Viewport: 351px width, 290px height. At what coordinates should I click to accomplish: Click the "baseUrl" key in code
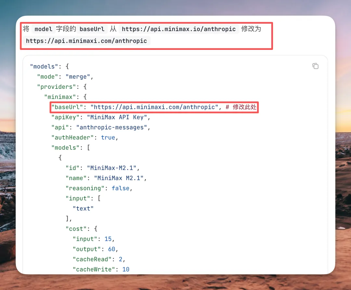tap(67, 107)
